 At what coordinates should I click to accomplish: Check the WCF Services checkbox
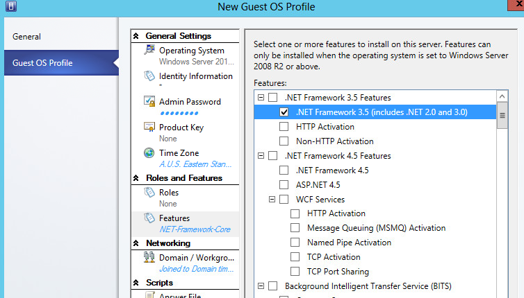pyautogui.click(x=284, y=200)
